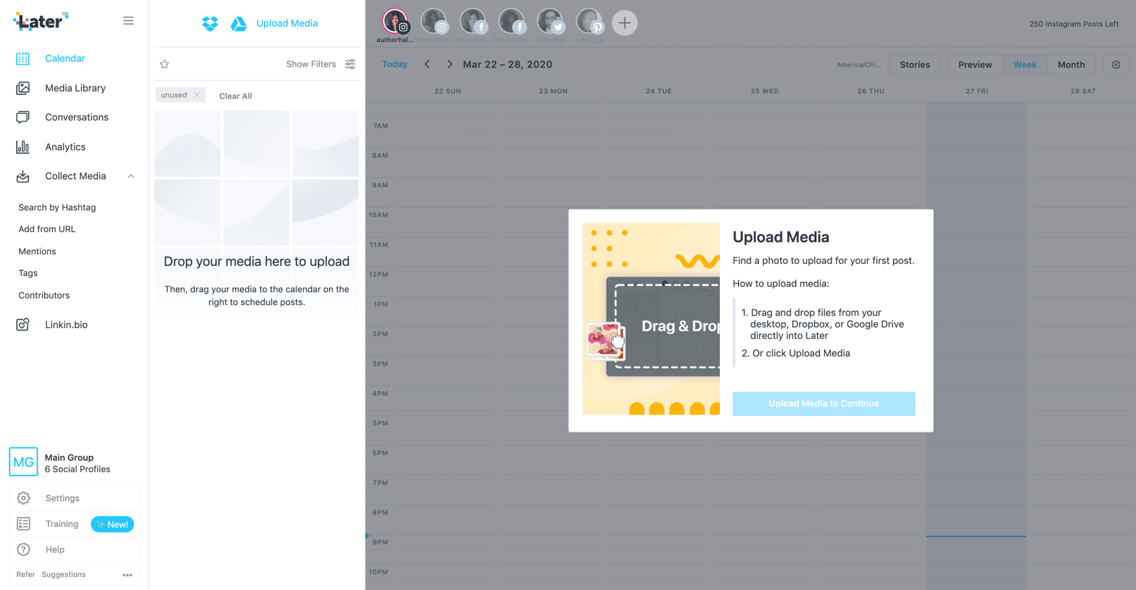This screenshot has height=590, width=1136.
Task: Switch to Preview view
Action: coord(975,65)
